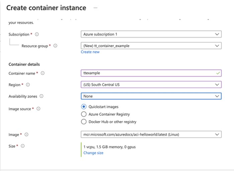
Task: Expand the Availability zones dropdown
Action: [151, 96]
